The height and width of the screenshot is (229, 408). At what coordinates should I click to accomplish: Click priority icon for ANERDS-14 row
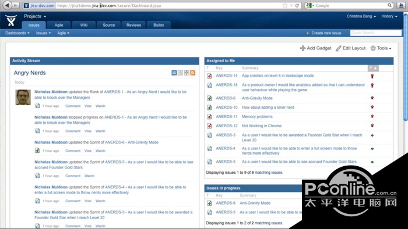(x=372, y=76)
